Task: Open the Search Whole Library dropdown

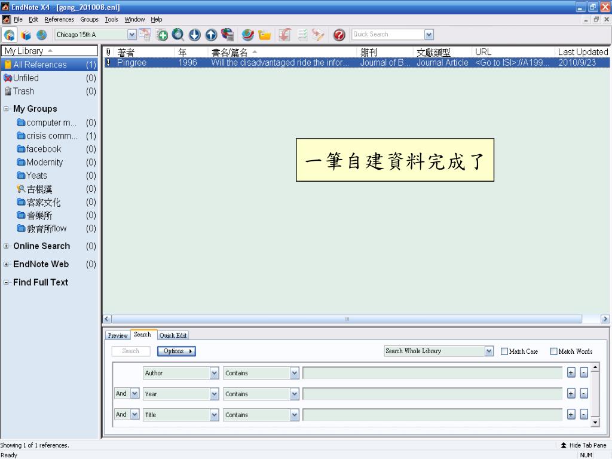Action: [489, 351]
